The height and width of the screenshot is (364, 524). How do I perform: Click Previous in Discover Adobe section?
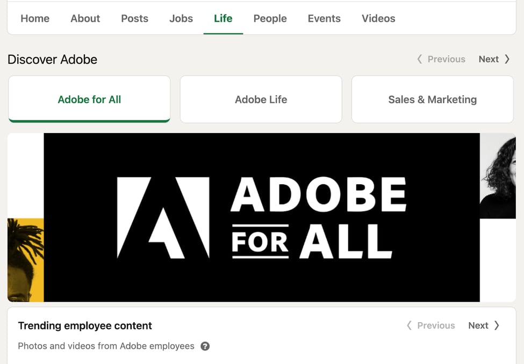pos(441,59)
